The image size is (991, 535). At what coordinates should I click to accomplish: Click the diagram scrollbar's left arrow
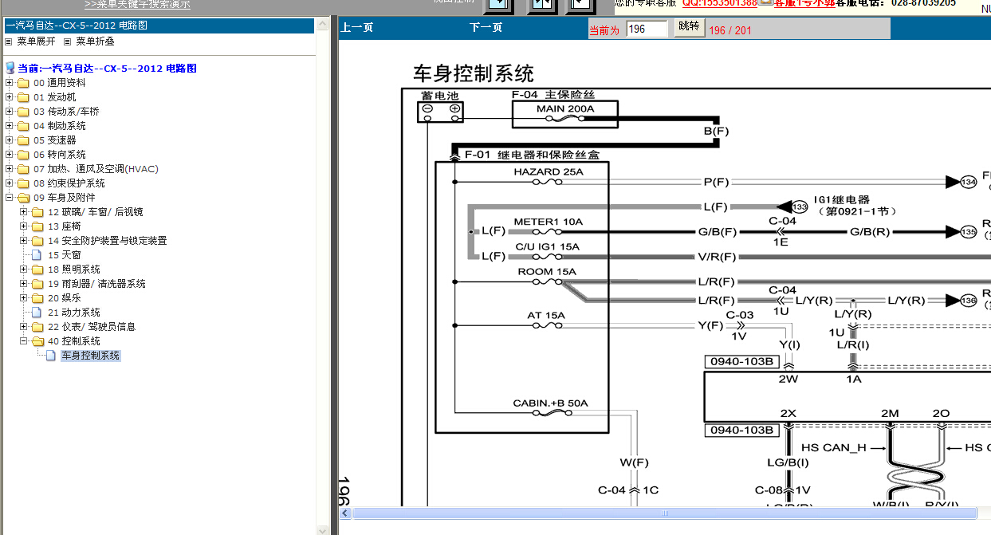pyautogui.click(x=346, y=514)
